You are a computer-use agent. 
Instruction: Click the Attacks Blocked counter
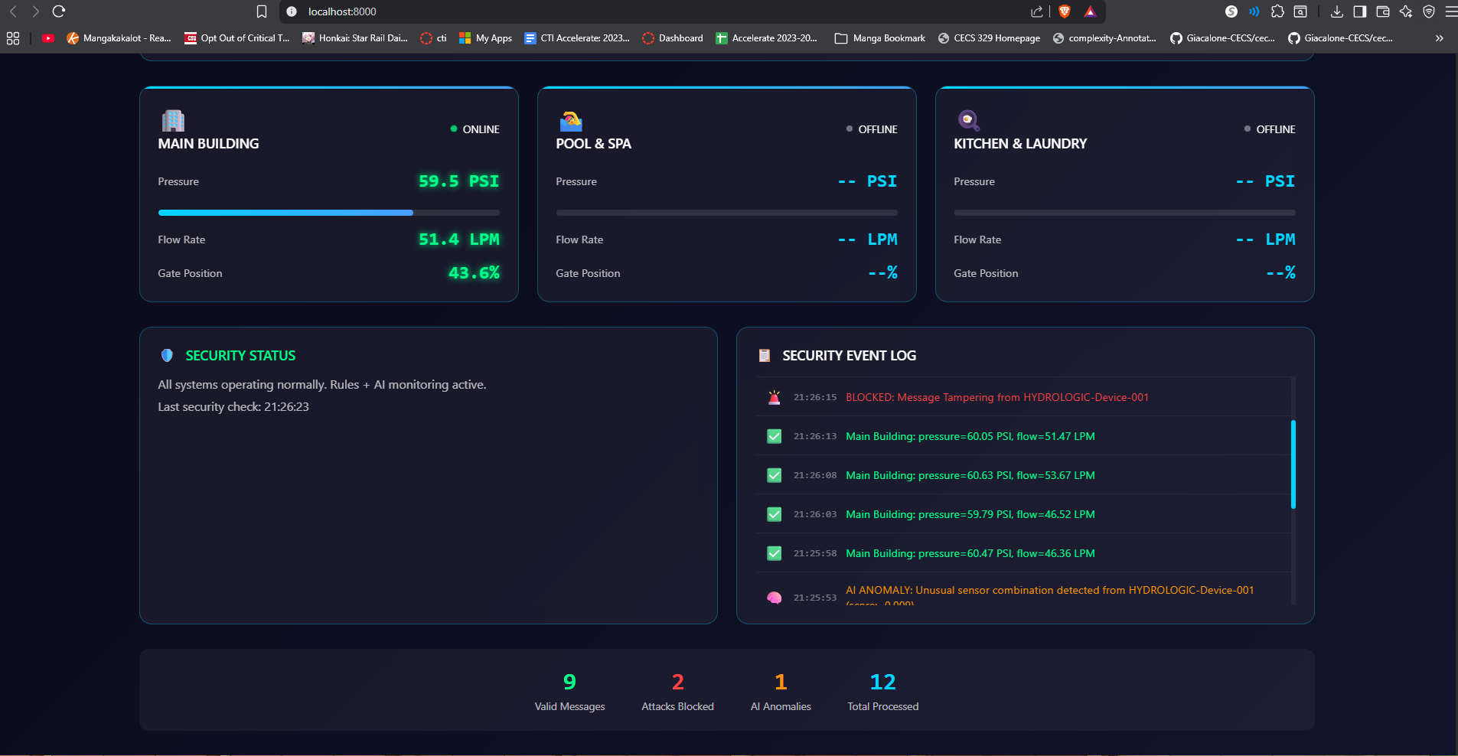coord(677,692)
